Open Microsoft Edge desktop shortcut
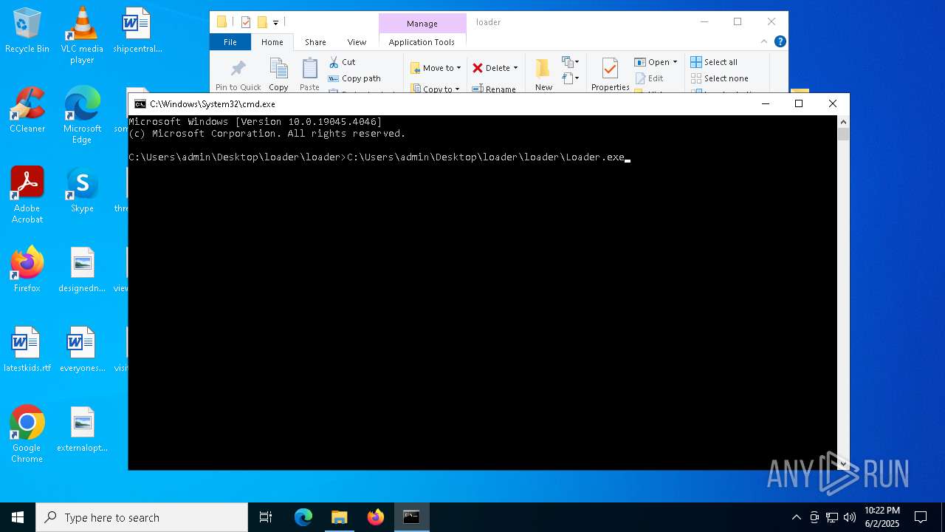The image size is (945, 532). click(82, 115)
